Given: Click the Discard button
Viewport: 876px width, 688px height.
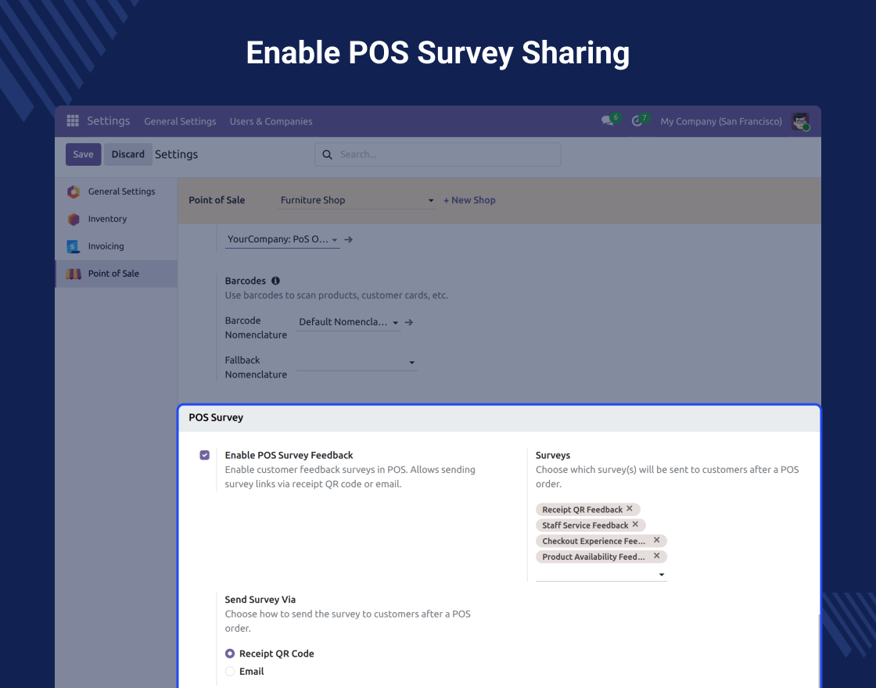Looking at the screenshot, I should click(128, 155).
